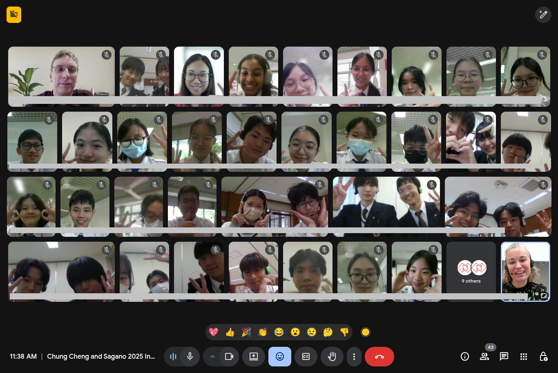Raise your hand in the meeting
Image resolution: width=558 pixels, height=373 pixels.
coord(332,357)
